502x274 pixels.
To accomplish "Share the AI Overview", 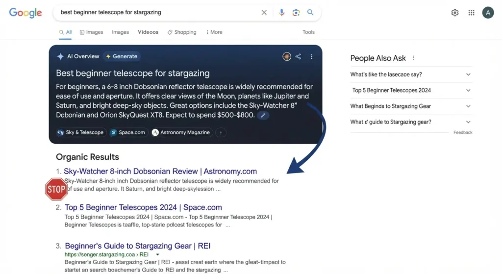I will pos(298,57).
